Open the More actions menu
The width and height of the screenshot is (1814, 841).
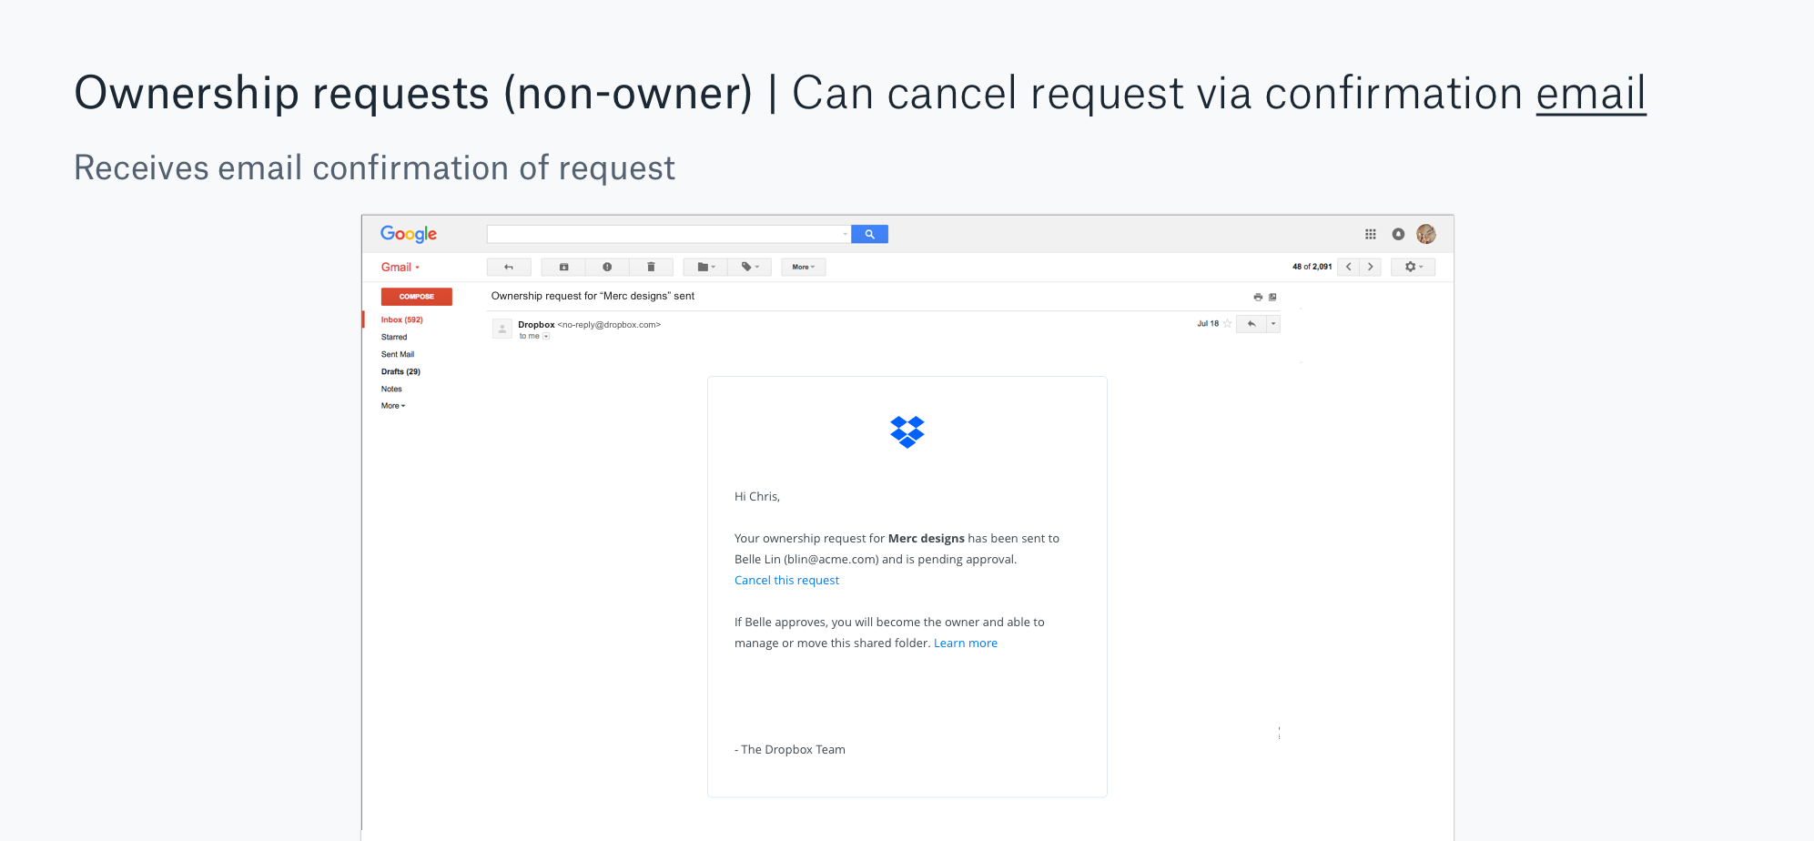[802, 267]
